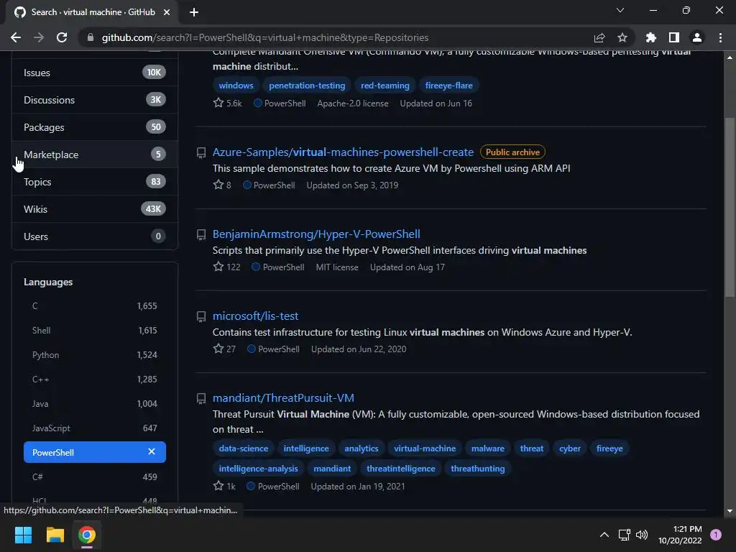Show Marketplace search results
This screenshot has height=552, width=736.
click(x=95, y=155)
